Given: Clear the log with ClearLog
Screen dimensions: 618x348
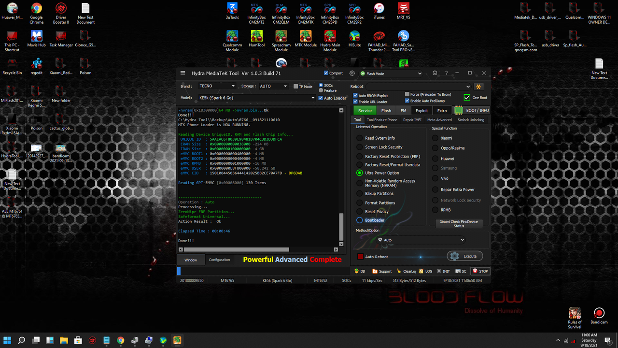Looking at the screenshot, I should [406, 271].
